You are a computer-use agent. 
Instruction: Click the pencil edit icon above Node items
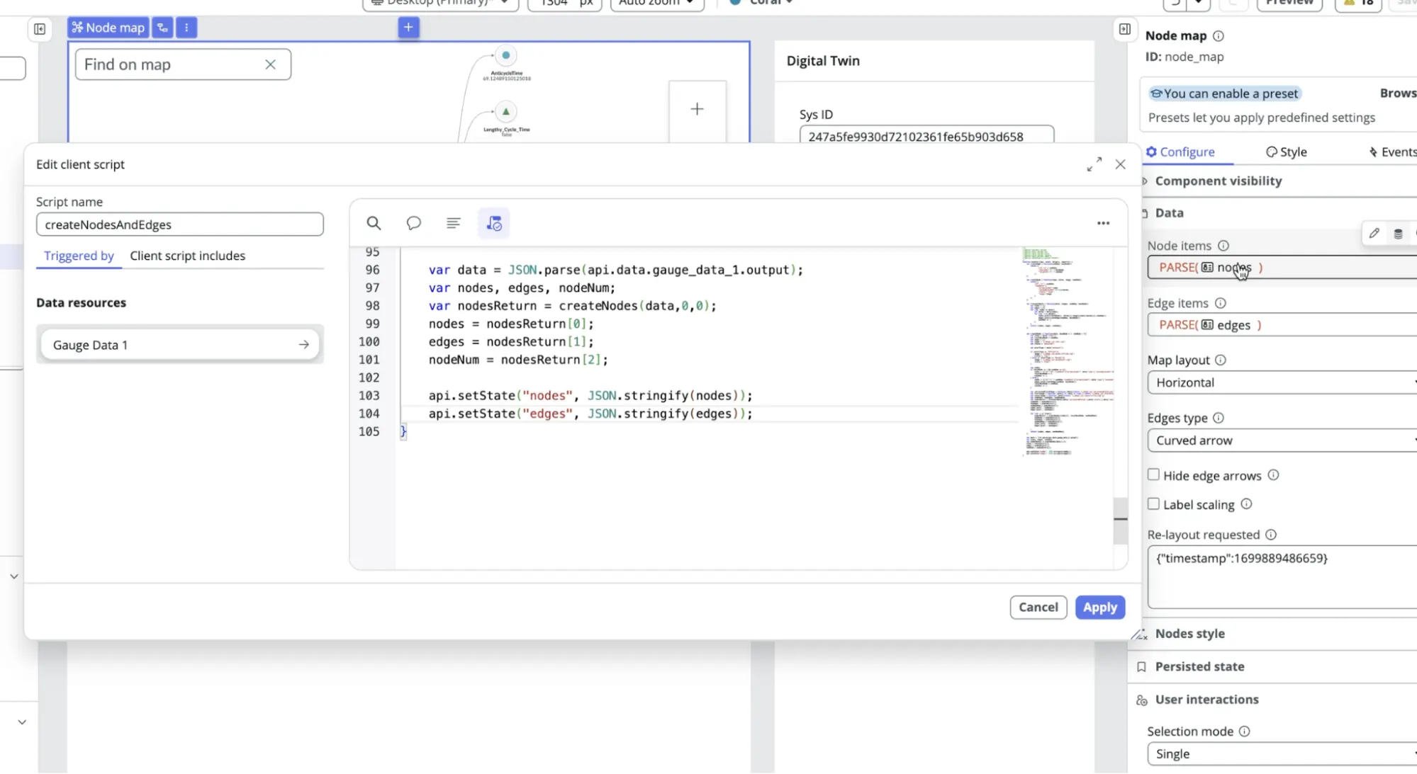tap(1374, 233)
